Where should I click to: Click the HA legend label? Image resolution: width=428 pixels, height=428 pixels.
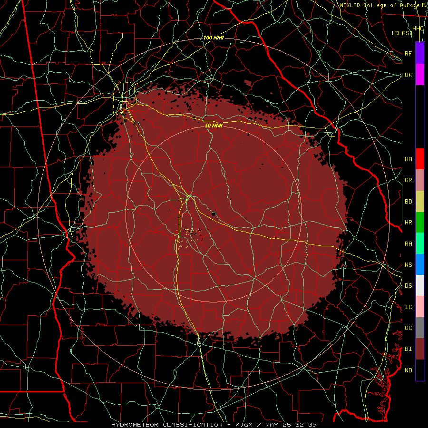(x=409, y=159)
